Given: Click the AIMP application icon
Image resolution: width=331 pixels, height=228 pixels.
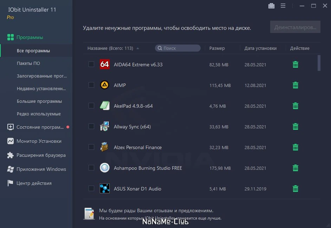Looking at the screenshot, I should [x=104, y=85].
